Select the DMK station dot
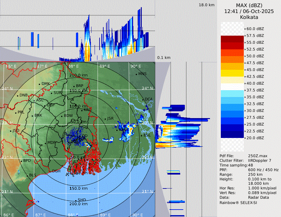This screenshot has height=217, width=281. pyautogui.click(x=39, y=84)
